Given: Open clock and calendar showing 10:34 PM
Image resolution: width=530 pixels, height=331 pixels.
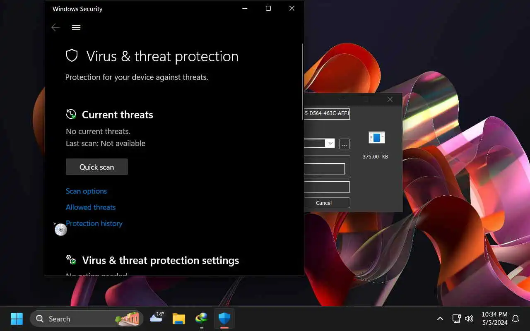Looking at the screenshot, I should pyautogui.click(x=494, y=319).
